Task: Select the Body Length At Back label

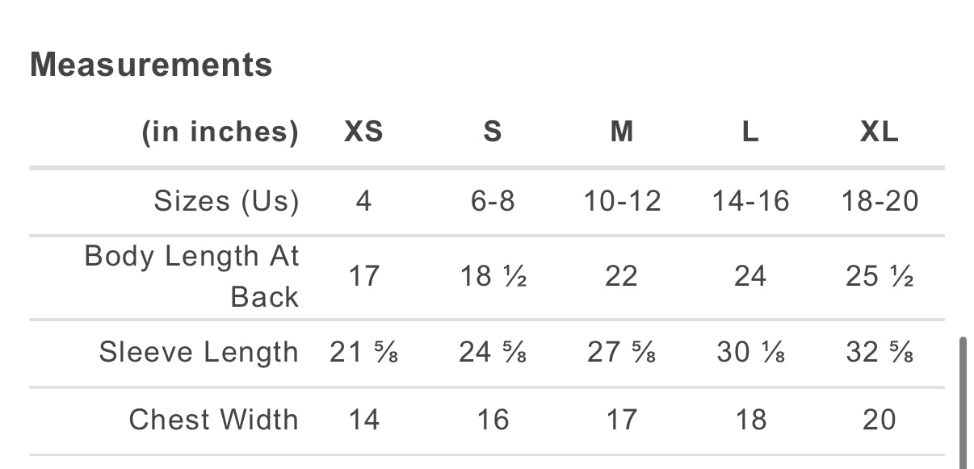Action: pos(192,276)
